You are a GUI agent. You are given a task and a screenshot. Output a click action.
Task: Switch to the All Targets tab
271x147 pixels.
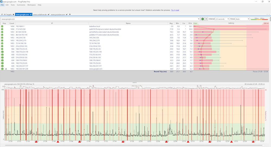point(8,15)
